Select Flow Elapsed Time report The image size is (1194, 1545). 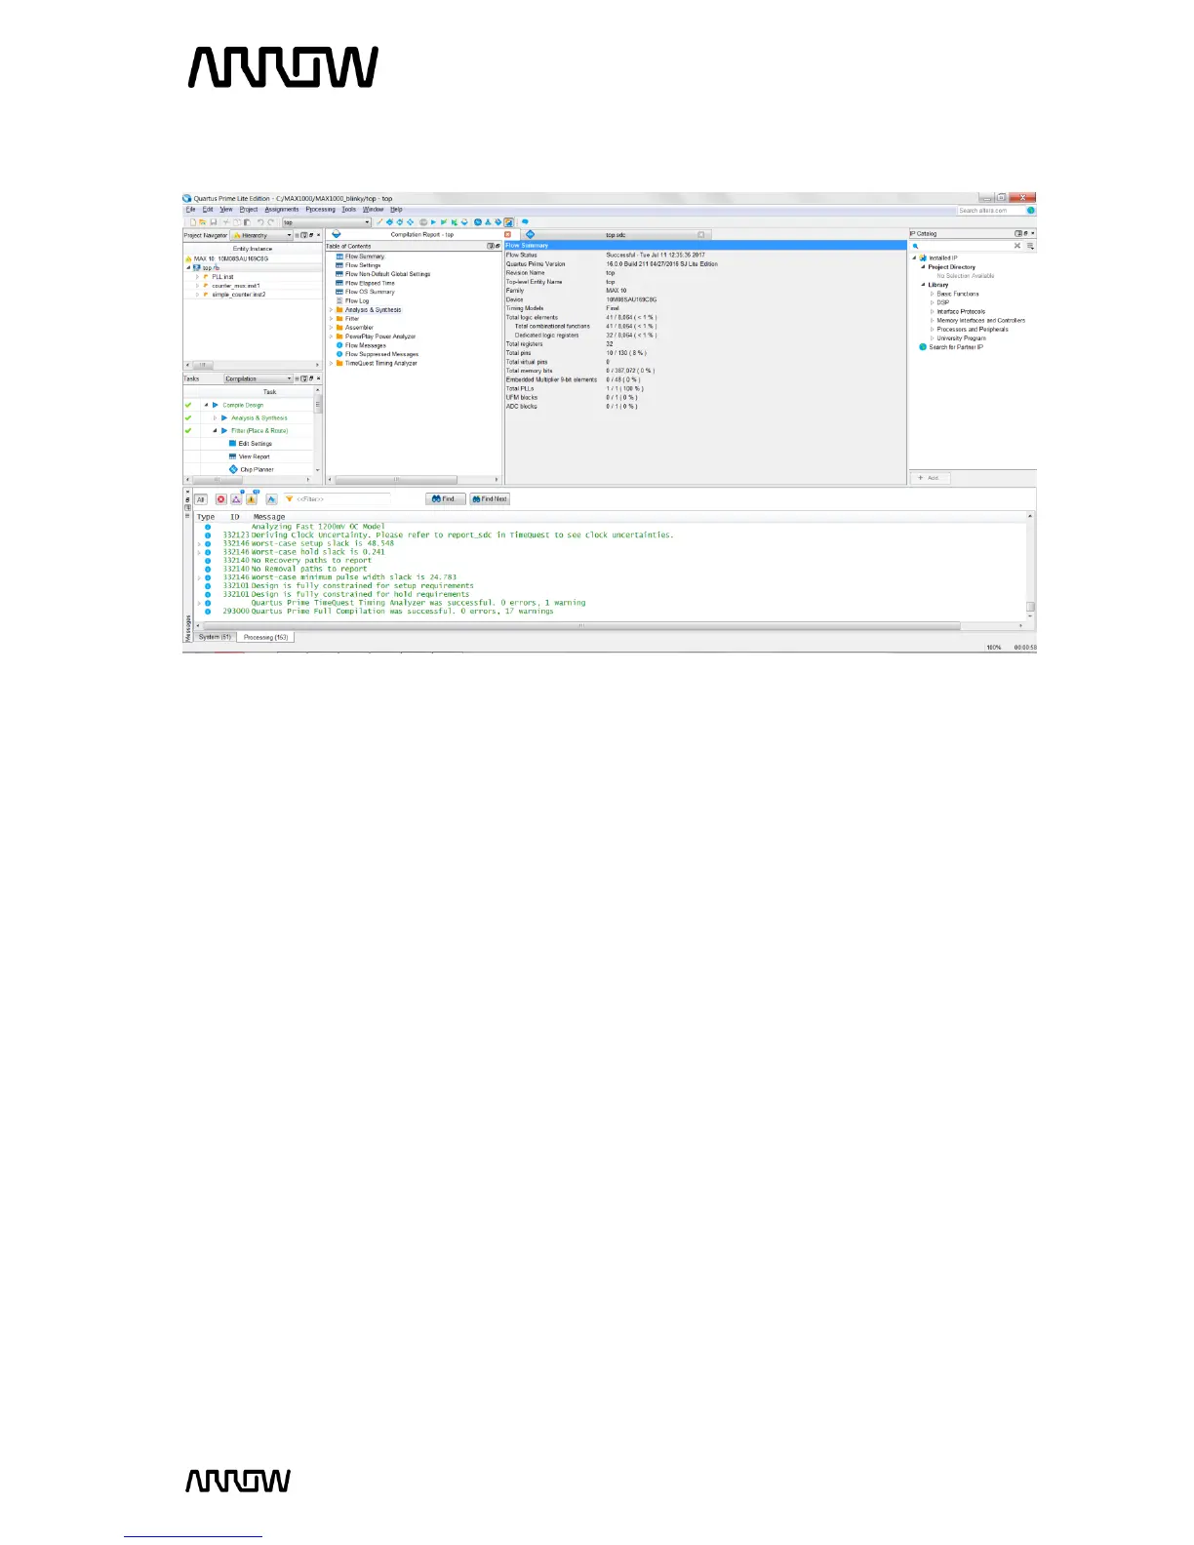coord(370,283)
